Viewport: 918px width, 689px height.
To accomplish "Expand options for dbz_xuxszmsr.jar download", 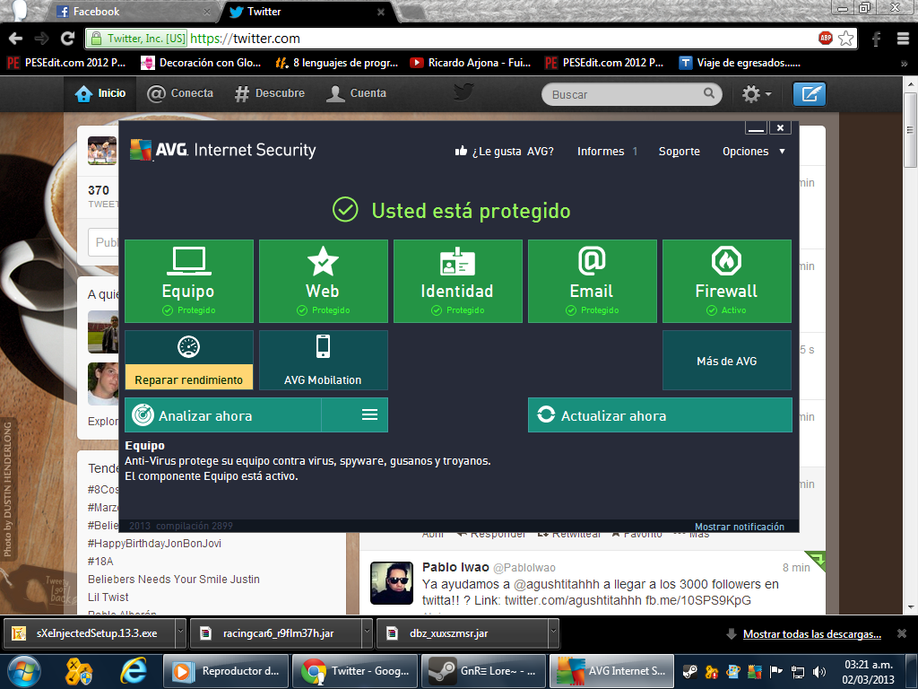I will [553, 632].
